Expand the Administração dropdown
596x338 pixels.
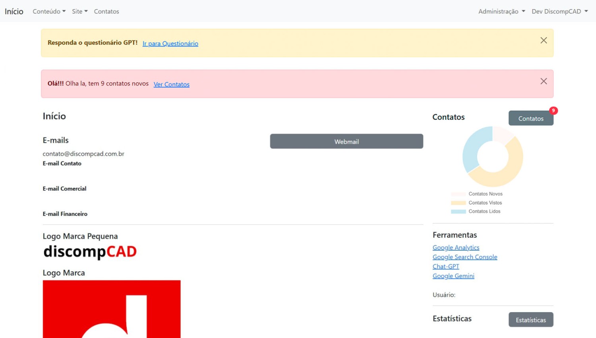tap(501, 12)
